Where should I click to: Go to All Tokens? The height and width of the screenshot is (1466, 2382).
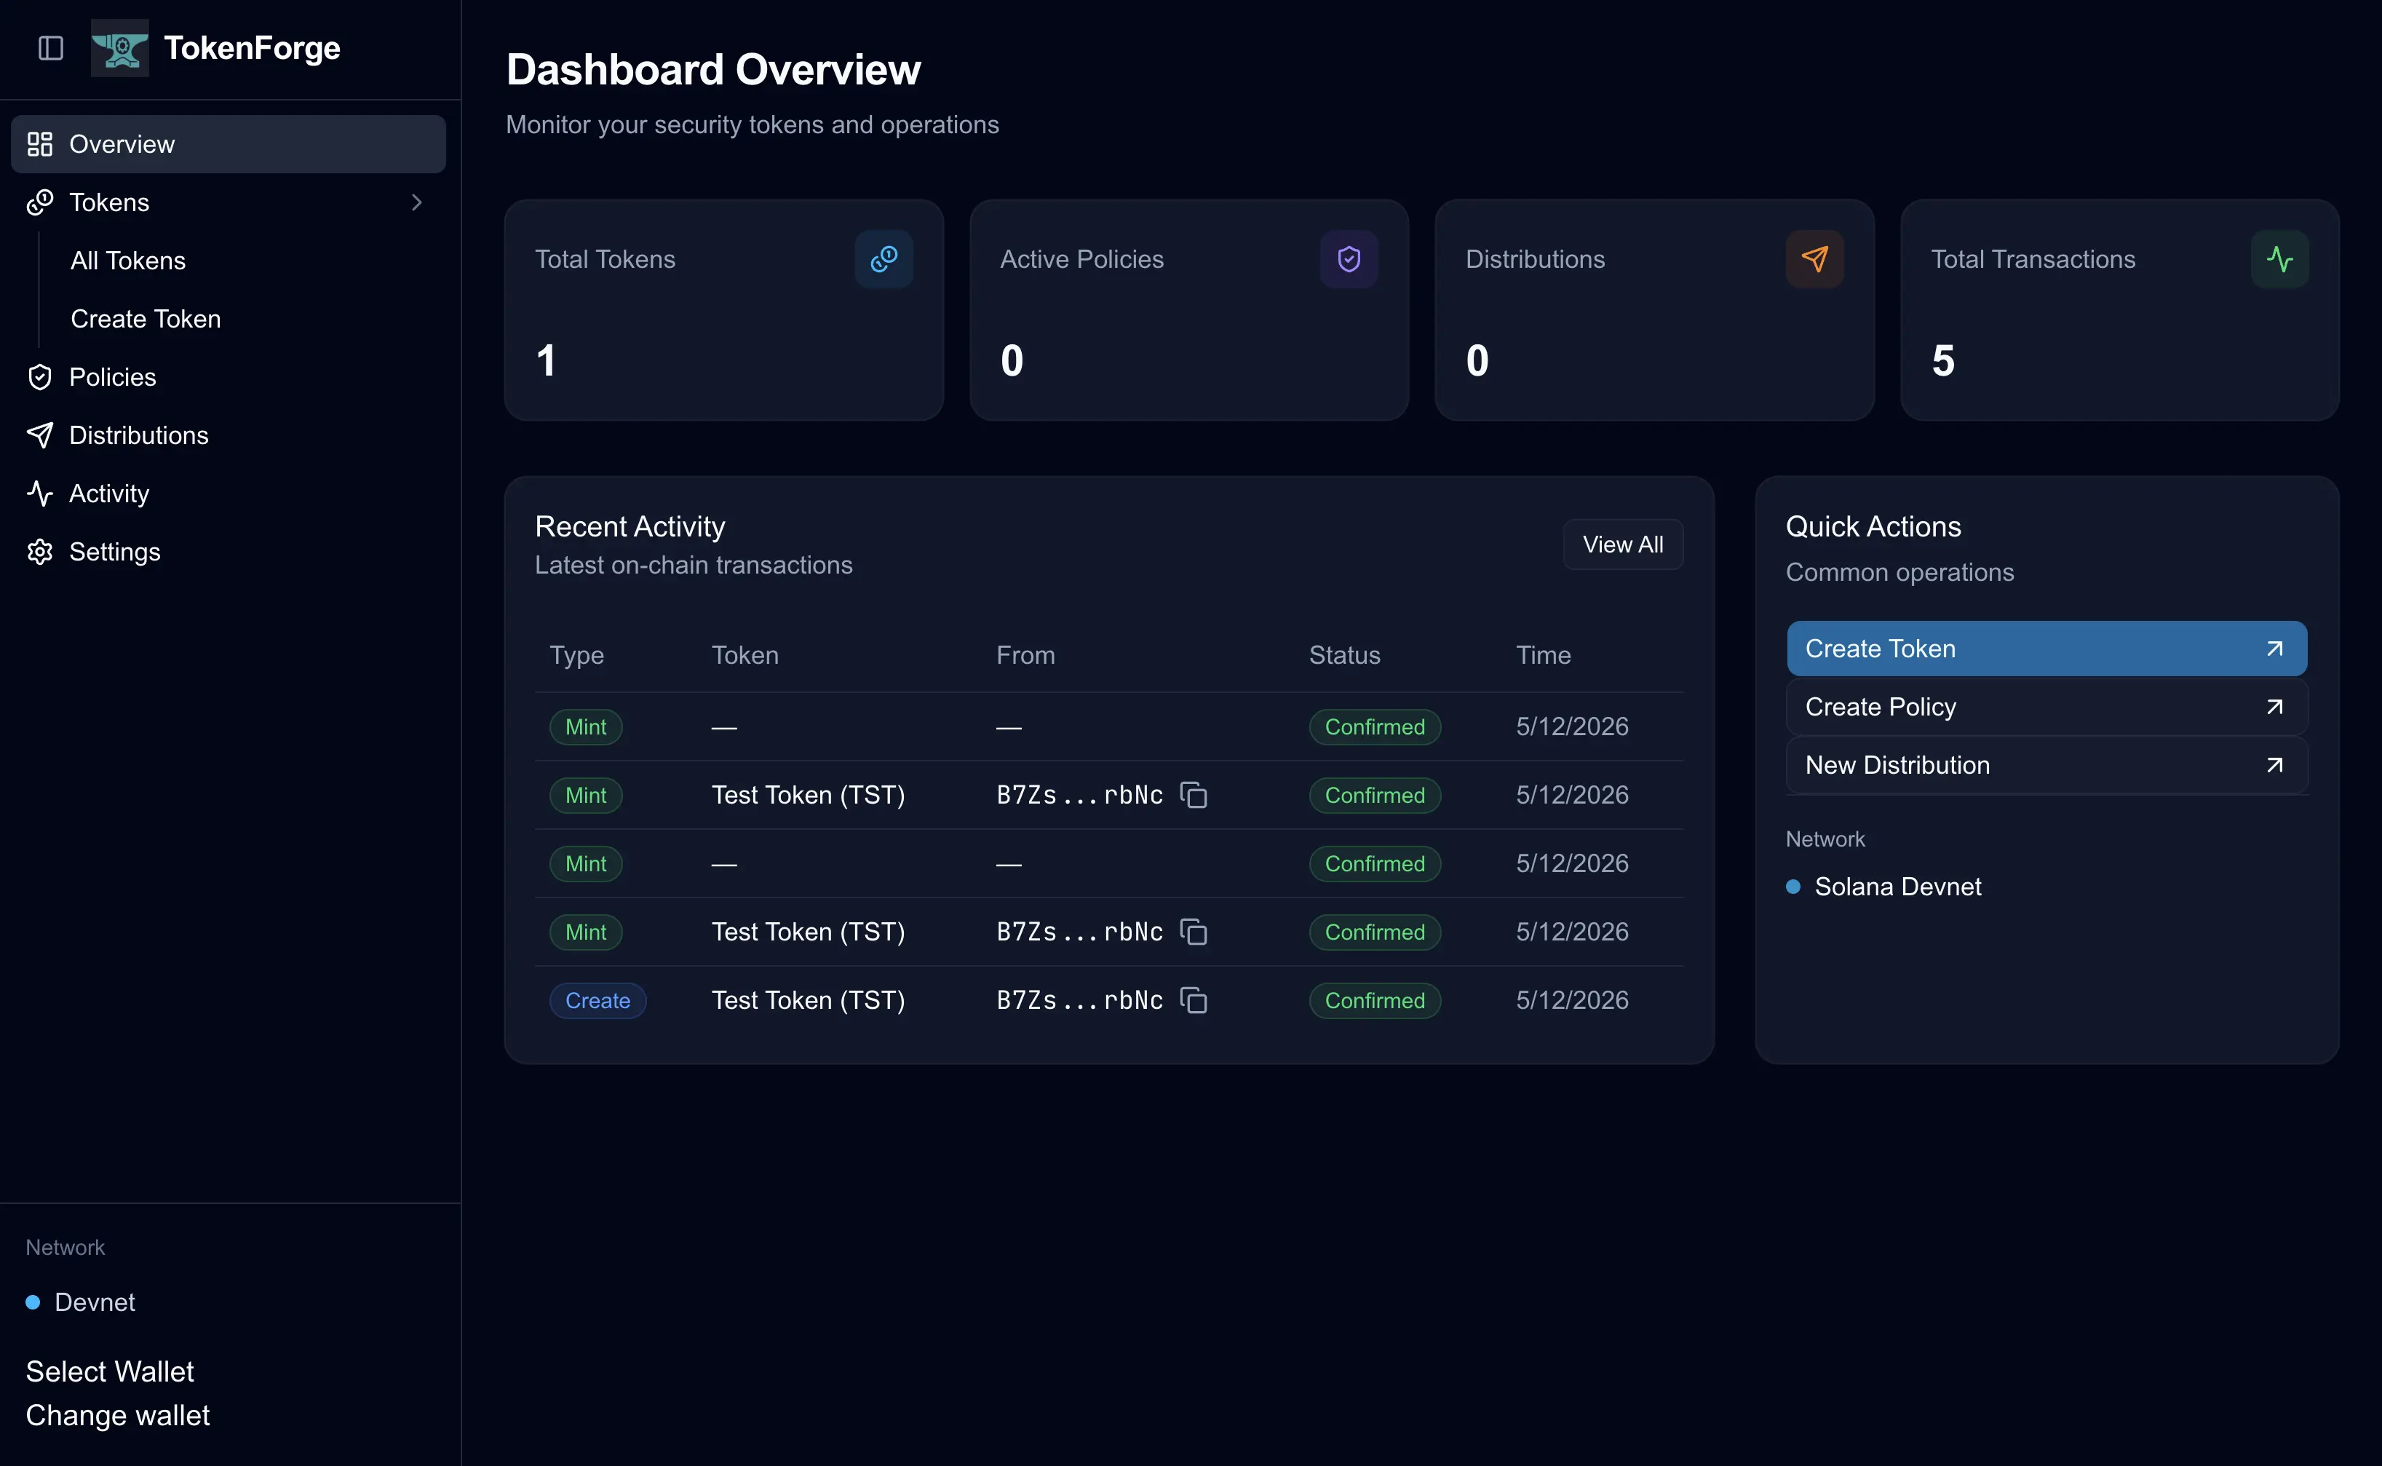128,260
